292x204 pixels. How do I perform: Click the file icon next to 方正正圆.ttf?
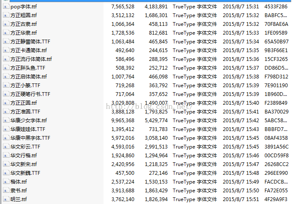(x=6, y=103)
